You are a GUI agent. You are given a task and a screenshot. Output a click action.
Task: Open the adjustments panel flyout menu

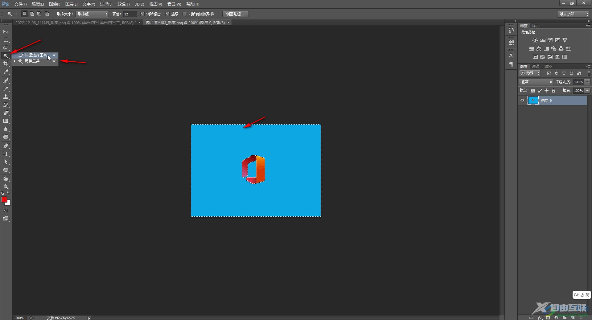pyautogui.click(x=588, y=26)
